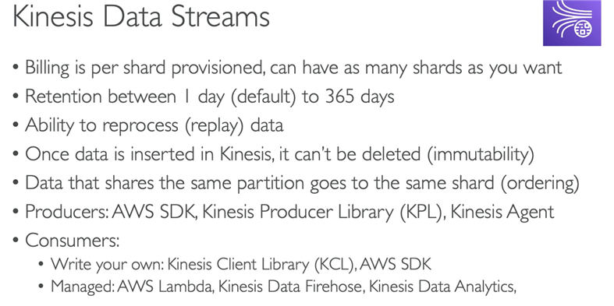Click the 'Kinesis Agent' text
The width and height of the screenshot is (614, 306).
tap(502, 213)
